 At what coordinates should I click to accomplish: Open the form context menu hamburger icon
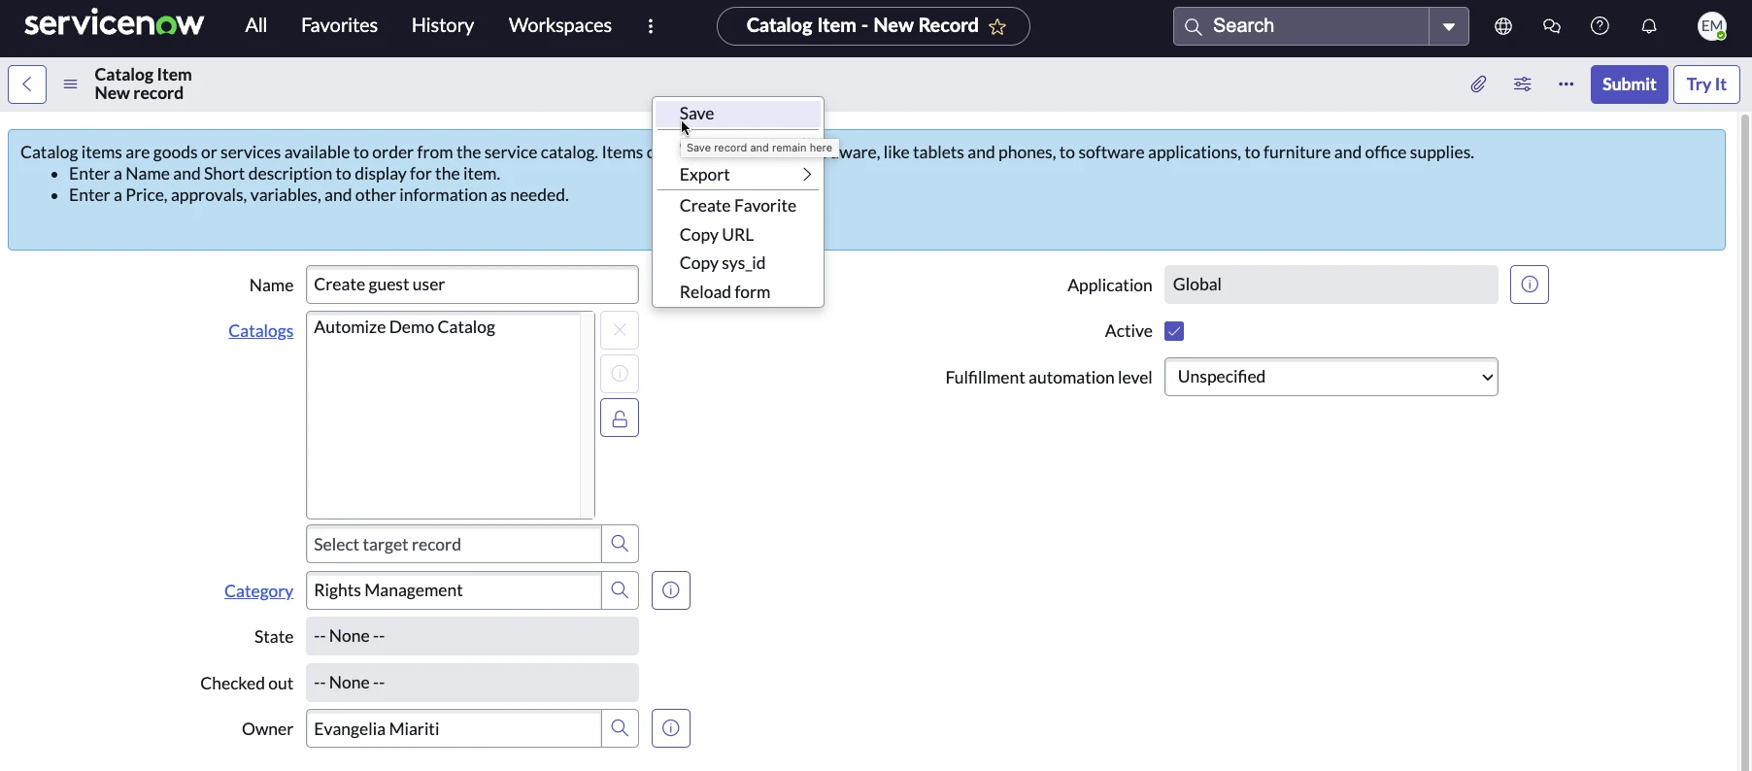click(70, 84)
